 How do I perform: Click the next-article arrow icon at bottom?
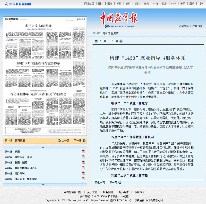point(120,183)
